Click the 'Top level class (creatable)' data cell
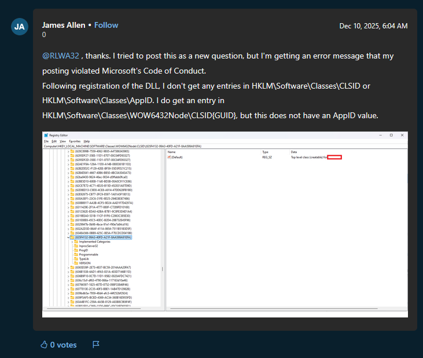 click(309, 157)
